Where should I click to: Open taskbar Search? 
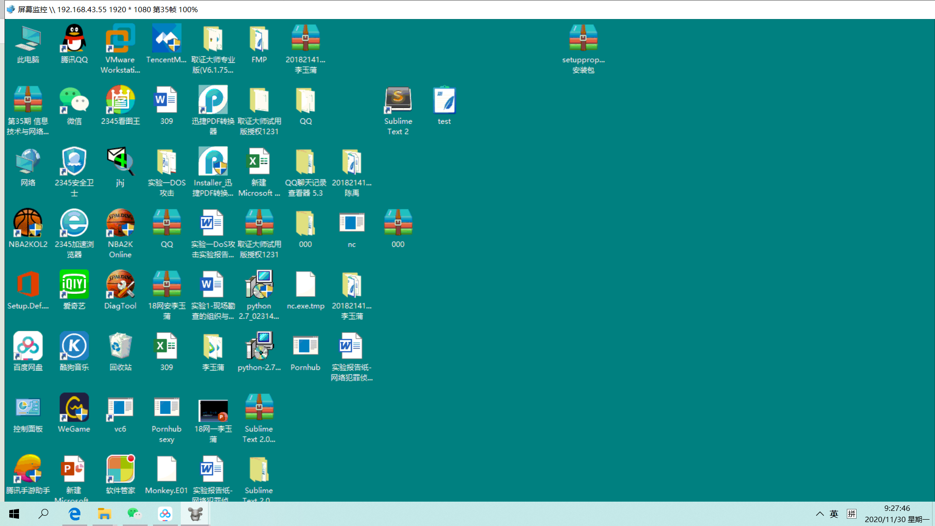click(44, 514)
